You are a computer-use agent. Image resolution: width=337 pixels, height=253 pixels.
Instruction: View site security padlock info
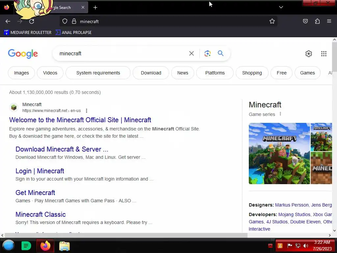coord(74,21)
